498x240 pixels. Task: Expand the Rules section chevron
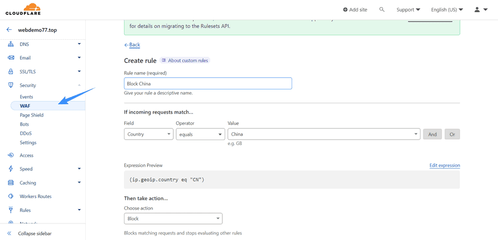[79, 210]
